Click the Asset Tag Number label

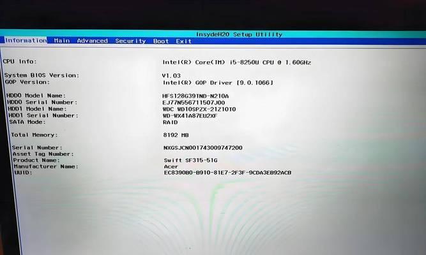click(43, 154)
